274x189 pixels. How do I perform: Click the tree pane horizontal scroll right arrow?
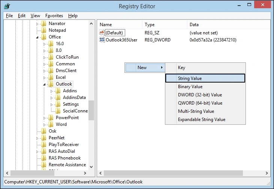[x=85, y=173]
